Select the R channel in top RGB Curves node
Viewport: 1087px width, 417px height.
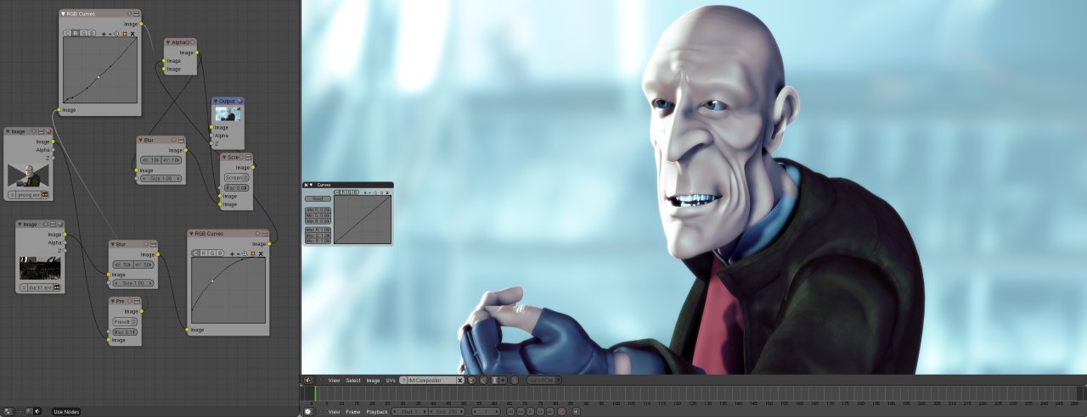[76, 33]
